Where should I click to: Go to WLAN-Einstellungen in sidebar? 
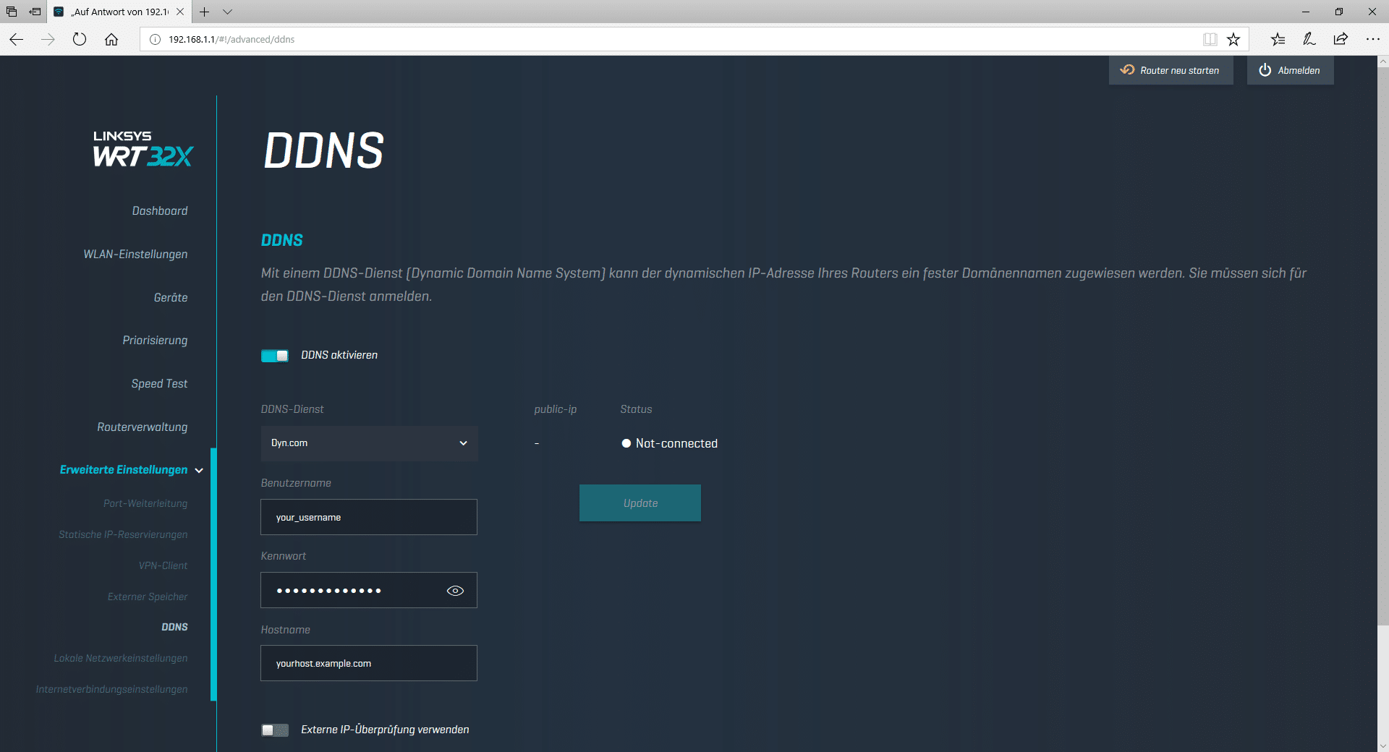[135, 255]
